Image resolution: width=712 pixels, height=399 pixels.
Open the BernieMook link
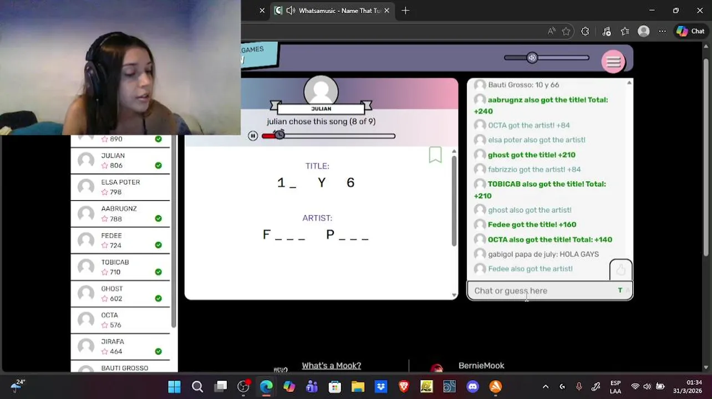click(481, 366)
